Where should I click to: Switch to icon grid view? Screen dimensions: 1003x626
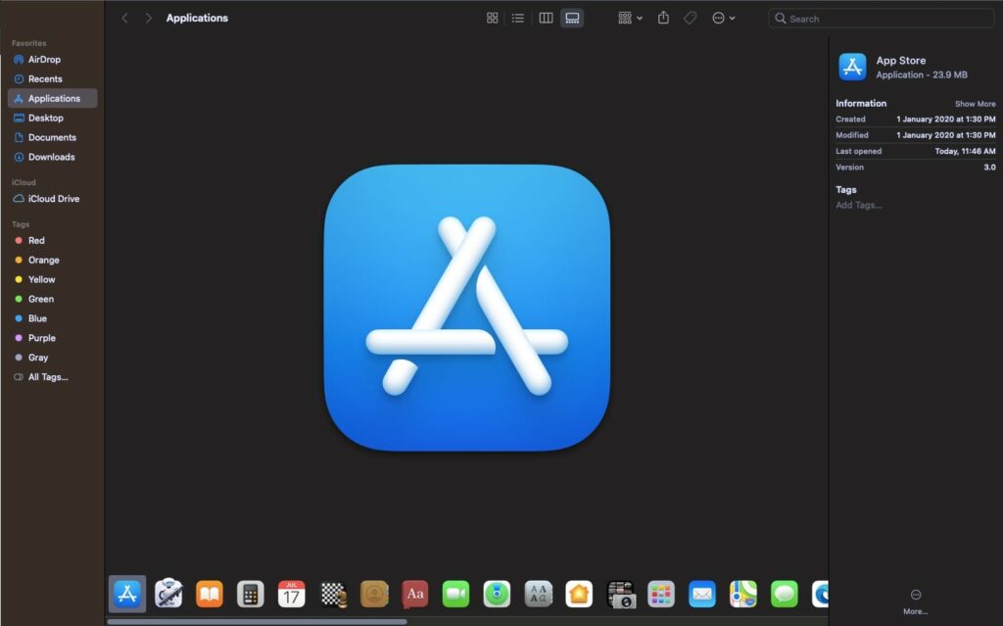point(493,18)
